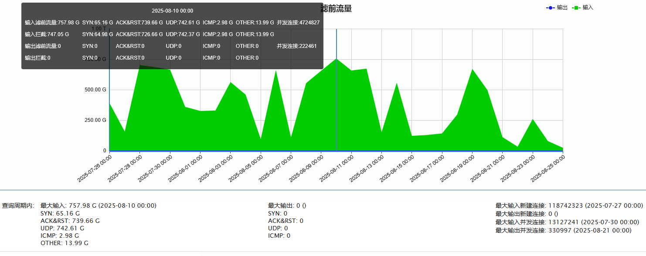Click the 500.00 G y-axis label
Screen dimensions: 646x256
pyautogui.click(x=95, y=90)
